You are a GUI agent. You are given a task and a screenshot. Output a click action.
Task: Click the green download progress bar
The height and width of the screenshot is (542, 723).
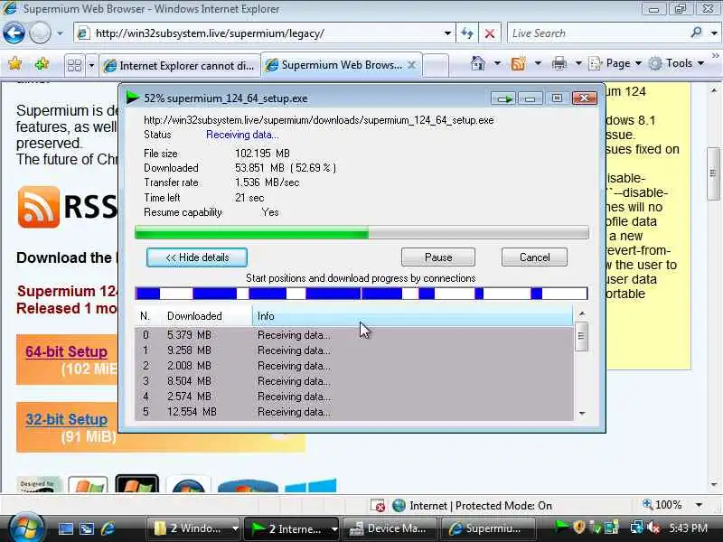click(361, 232)
